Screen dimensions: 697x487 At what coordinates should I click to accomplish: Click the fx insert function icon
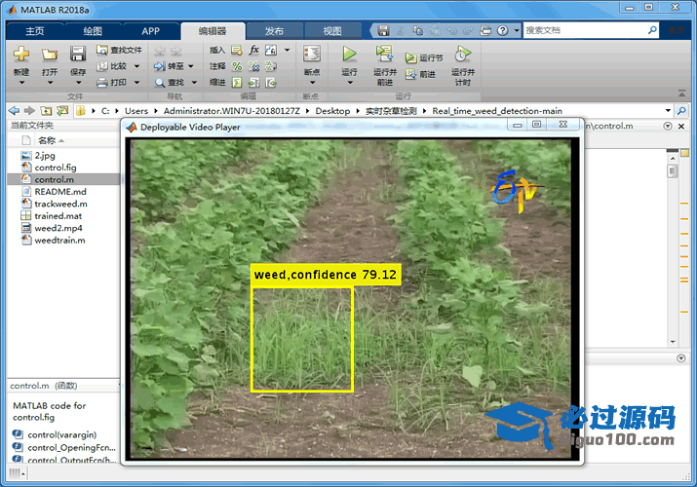coord(253,50)
